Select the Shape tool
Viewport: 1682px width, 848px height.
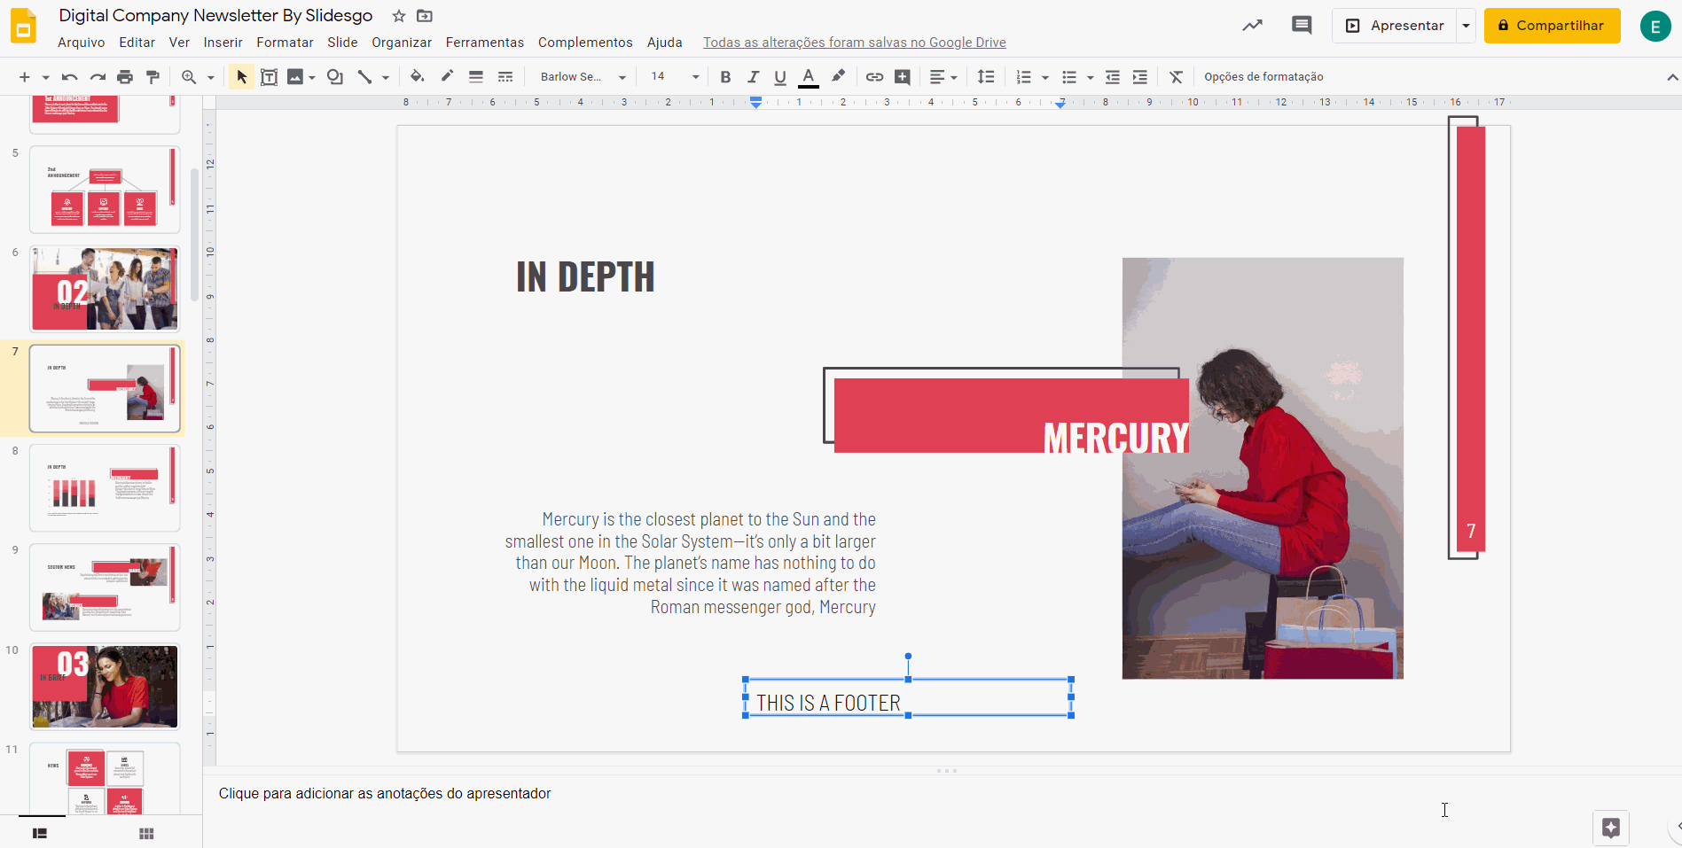point(335,77)
